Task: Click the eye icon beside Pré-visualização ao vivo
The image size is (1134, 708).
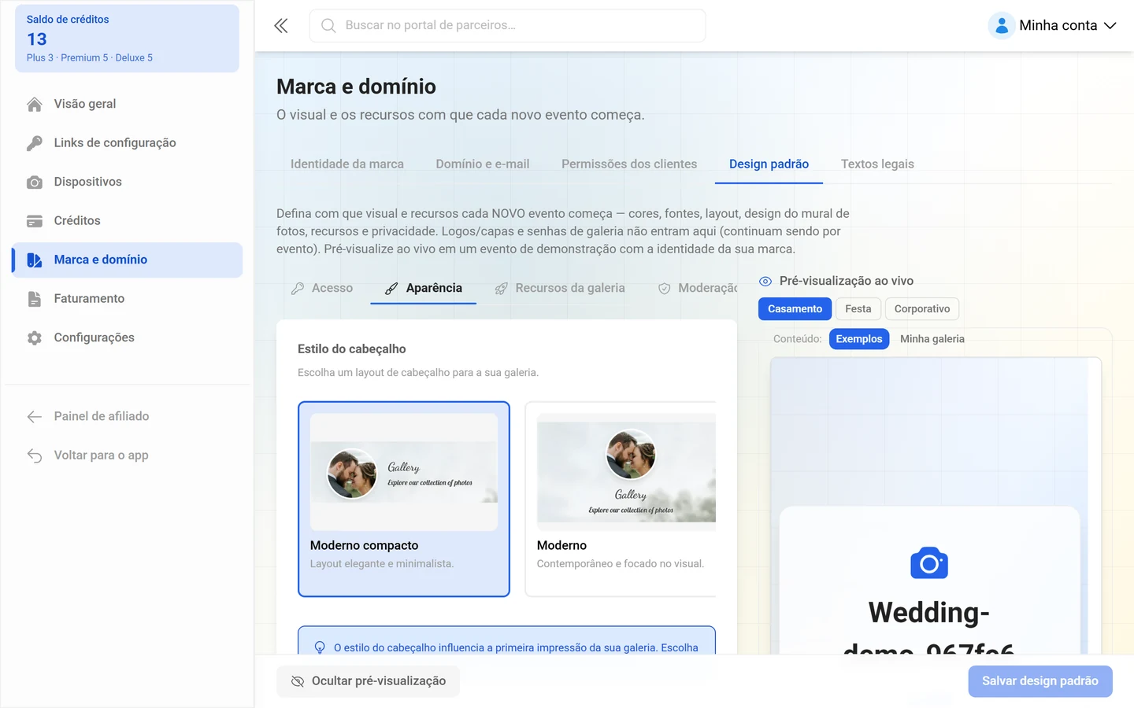Action: coord(765,282)
